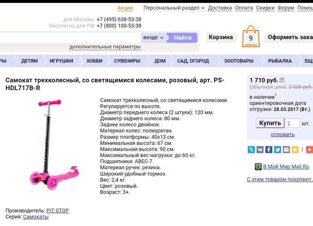Viewport: 313px width, 226px height.
Task: Click the 'отложить' link
Action: click(x=283, y=135)
